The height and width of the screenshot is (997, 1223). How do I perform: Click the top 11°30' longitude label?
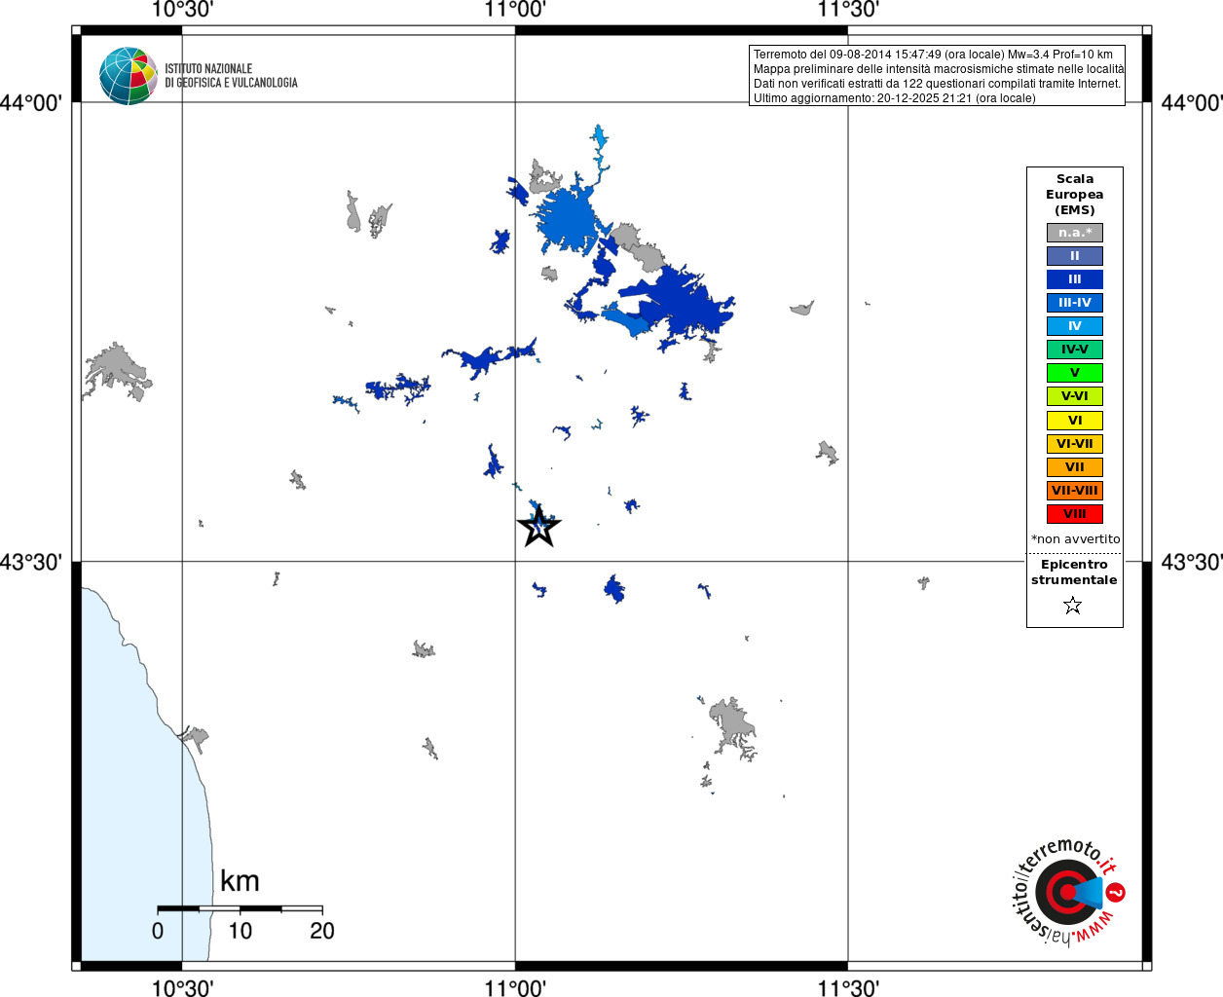click(x=848, y=10)
